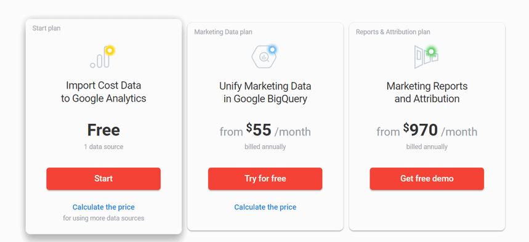Screen dimensions: 529x242
Task: Click the Marketing Reports and Attribution heading
Action: coord(427,92)
